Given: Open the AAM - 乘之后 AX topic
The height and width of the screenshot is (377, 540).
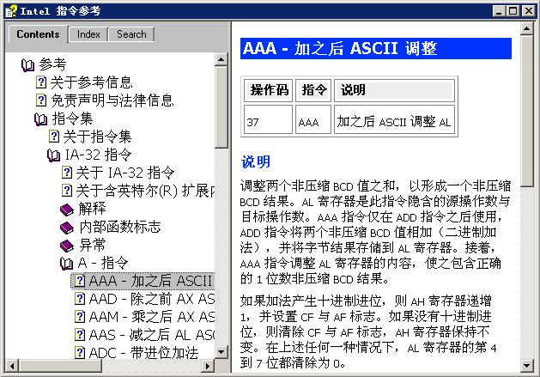Looking at the screenshot, I should 152,317.
